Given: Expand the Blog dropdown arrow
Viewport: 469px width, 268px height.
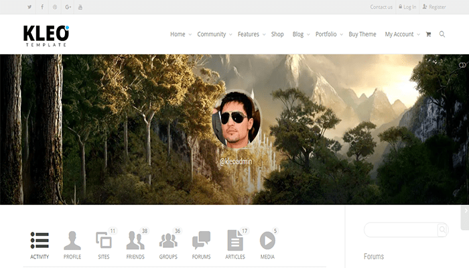Looking at the screenshot, I should pyautogui.click(x=308, y=35).
